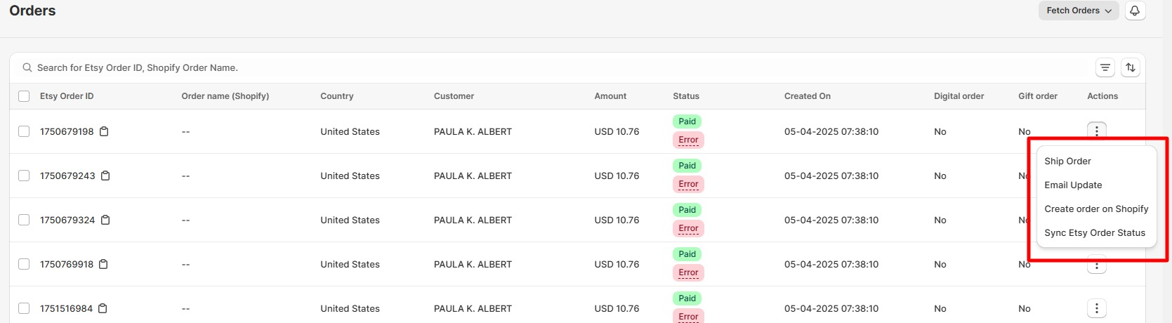Copy Etsy order ID 1750679243

point(105,176)
